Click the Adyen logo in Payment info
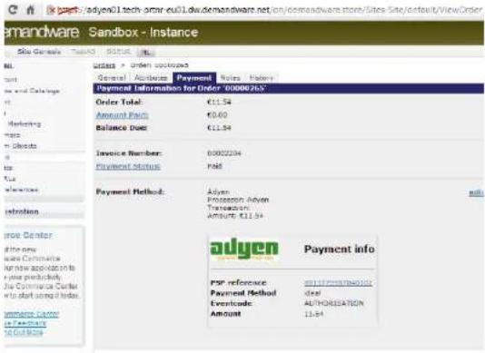 [244, 249]
